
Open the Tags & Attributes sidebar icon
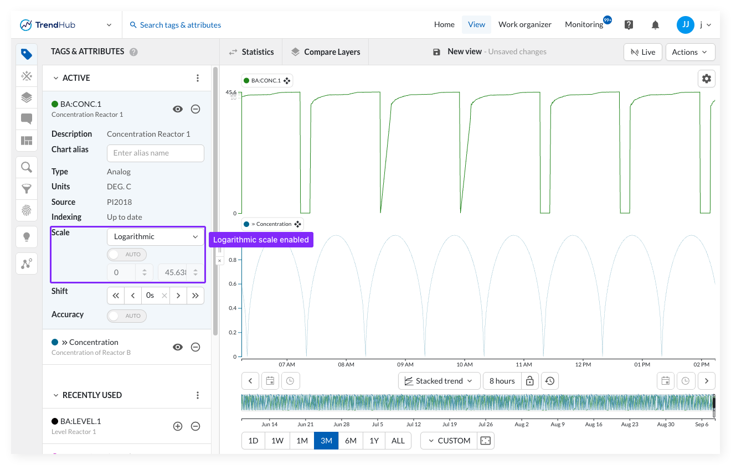click(x=27, y=54)
